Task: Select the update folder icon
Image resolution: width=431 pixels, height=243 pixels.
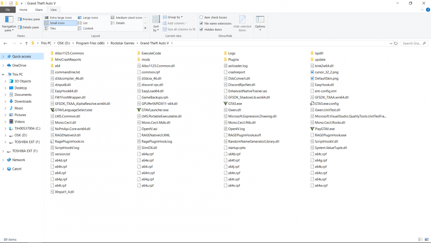Action: [x=312, y=60]
